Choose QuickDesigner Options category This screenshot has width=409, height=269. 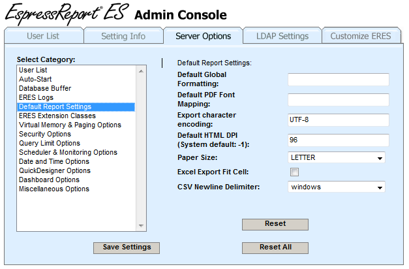pos(76,170)
